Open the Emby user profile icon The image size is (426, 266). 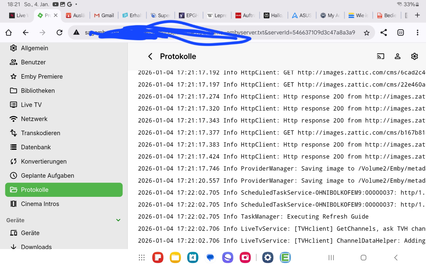[398, 56]
